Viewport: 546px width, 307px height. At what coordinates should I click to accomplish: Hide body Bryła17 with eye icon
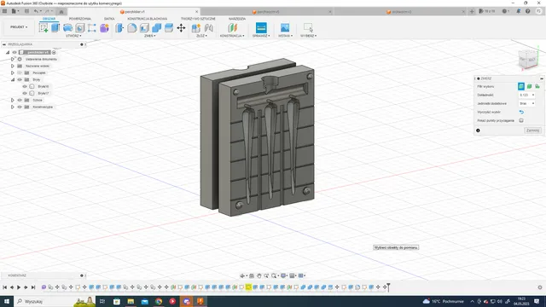coord(25,93)
